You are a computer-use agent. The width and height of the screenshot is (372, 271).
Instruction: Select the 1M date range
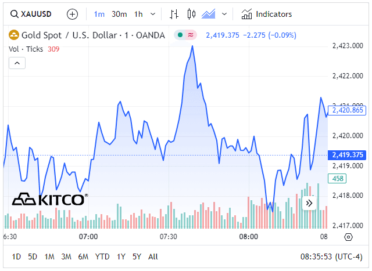[x=49, y=256]
